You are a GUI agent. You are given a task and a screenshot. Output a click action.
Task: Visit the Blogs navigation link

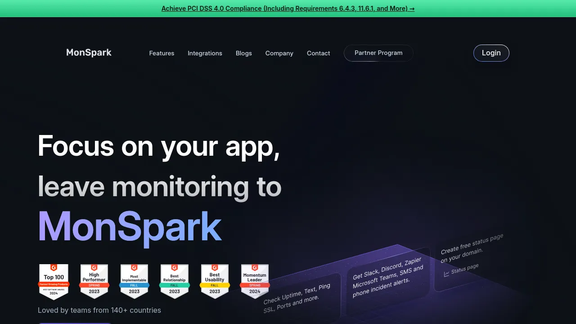tap(244, 53)
